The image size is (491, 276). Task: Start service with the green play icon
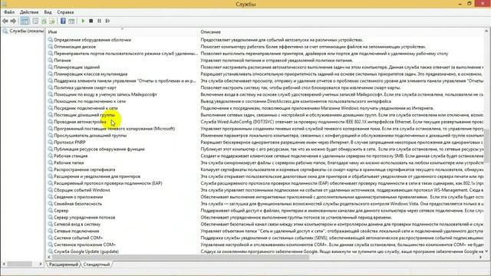83,21
